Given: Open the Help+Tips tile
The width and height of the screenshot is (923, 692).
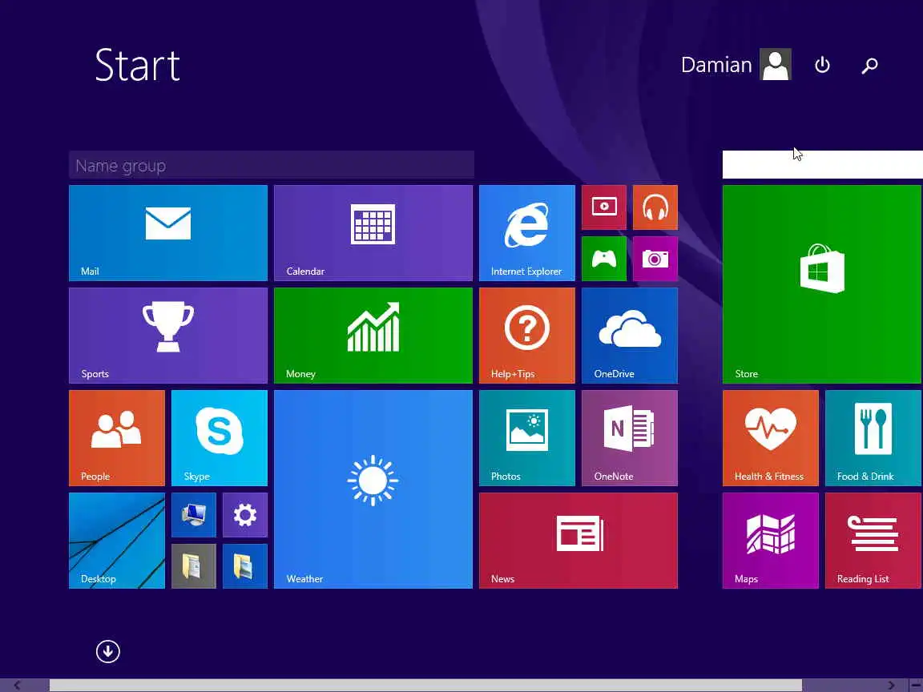Looking at the screenshot, I should (x=527, y=336).
